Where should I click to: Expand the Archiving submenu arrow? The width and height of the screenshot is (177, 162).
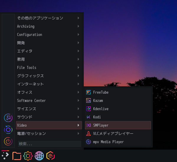tap(78, 26)
